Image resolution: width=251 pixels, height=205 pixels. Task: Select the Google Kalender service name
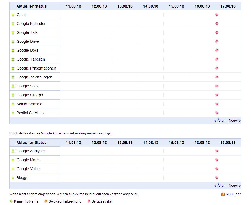(x=31, y=24)
